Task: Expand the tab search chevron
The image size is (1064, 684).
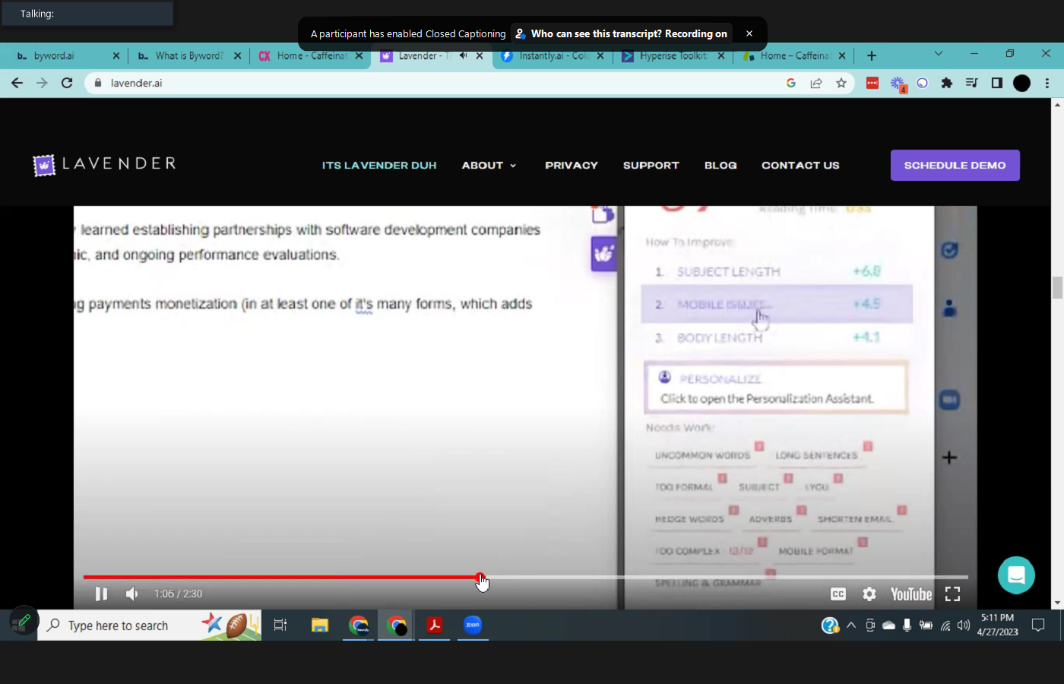Action: point(939,54)
